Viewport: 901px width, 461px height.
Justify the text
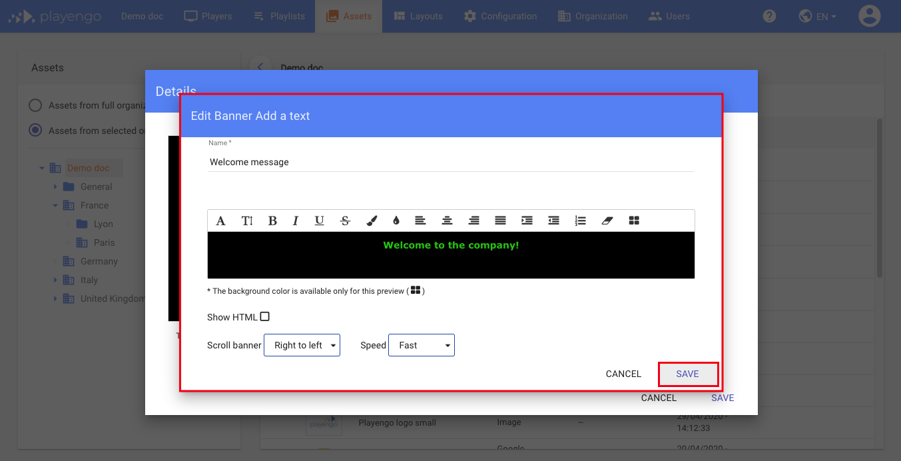[500, 221]
